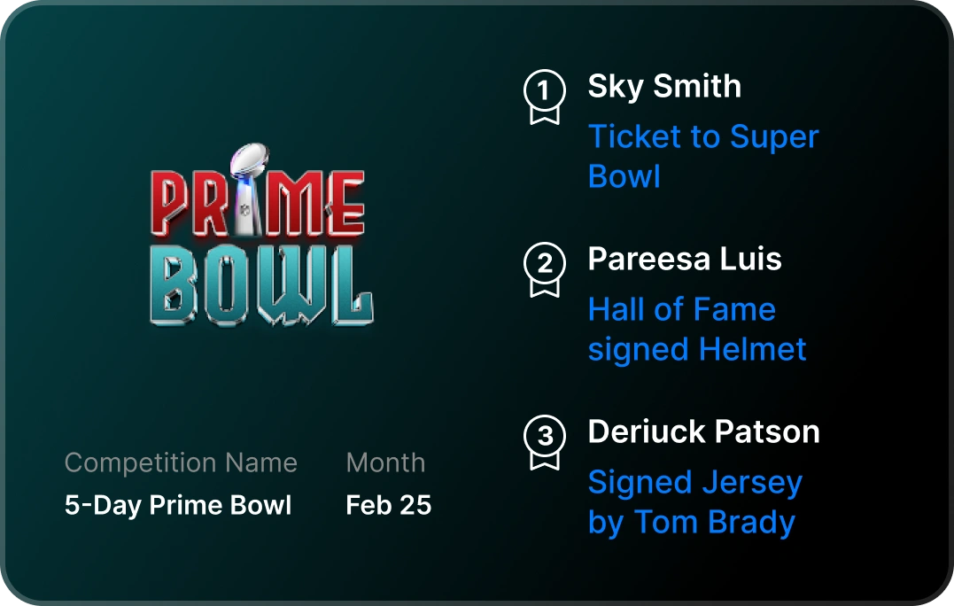Select winner name Pareesa Luis
954x606 pixels.
[x=685, y=260]
